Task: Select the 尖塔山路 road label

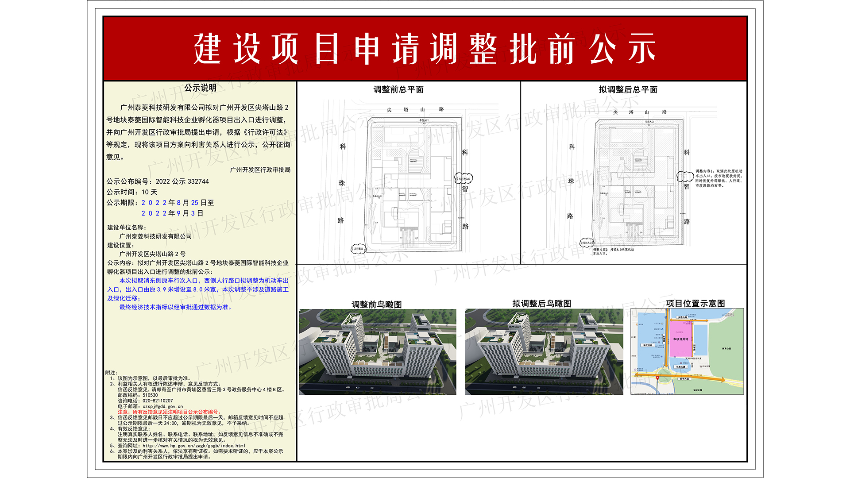Action: (x=415, y=109)
